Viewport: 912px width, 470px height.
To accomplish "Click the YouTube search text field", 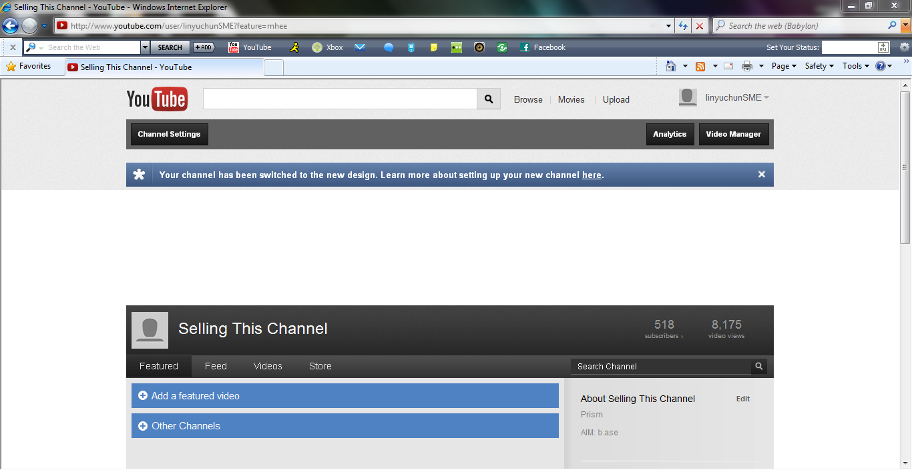I will pyautogui.click(x=340, y=99).
